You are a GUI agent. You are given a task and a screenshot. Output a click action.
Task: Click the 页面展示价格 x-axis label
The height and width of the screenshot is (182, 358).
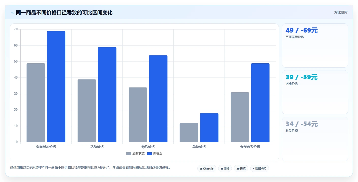[46, 147]
